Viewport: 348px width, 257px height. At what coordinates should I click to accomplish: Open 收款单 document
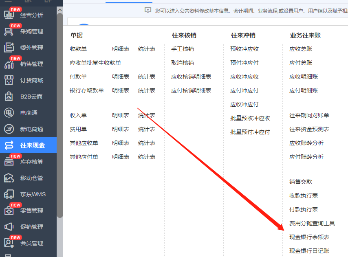[x=78, y=49]
